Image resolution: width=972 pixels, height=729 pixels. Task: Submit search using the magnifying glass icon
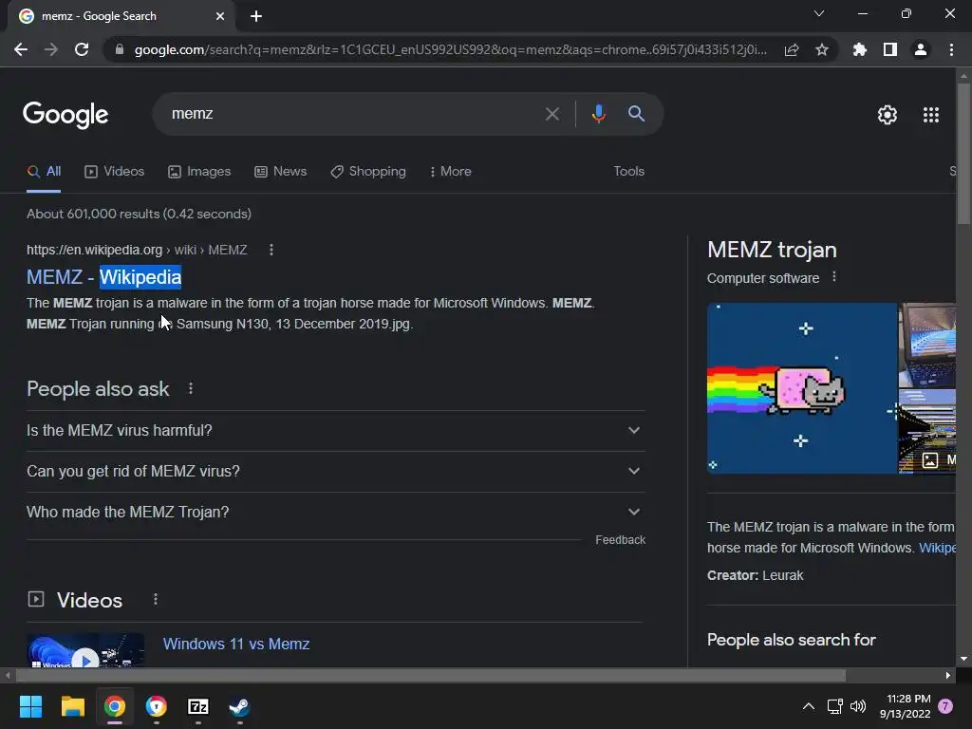coord(637,114)
